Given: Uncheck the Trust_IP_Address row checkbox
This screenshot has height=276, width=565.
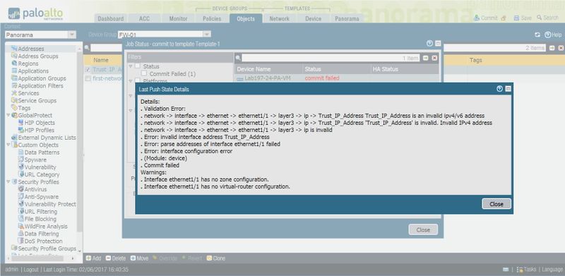Looking at the screenshot, I should point(88,70).
